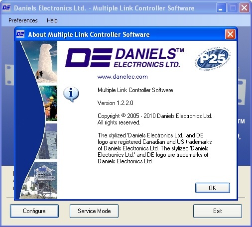The height and width of the screenshot is (227, 252).
Task: Click the DE icon in main window title bar
Action: [6, 7]
